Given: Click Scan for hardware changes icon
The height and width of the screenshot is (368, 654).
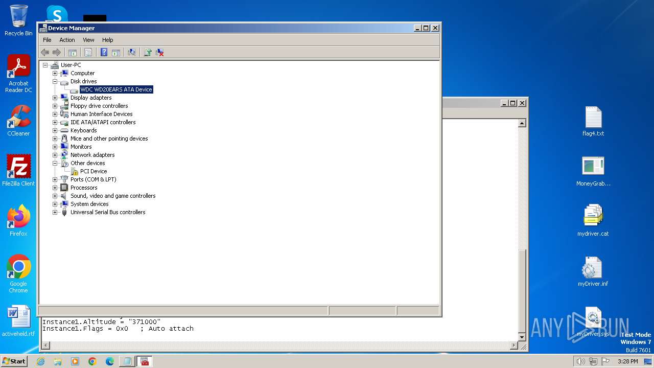Looking at the screenshot, I should (132, 52).
